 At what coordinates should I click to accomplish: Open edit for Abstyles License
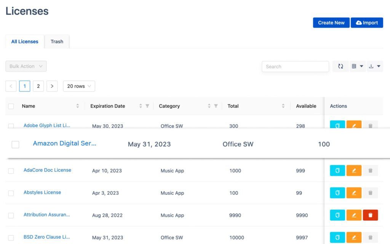pyautogui.click(x=354, y=193)
